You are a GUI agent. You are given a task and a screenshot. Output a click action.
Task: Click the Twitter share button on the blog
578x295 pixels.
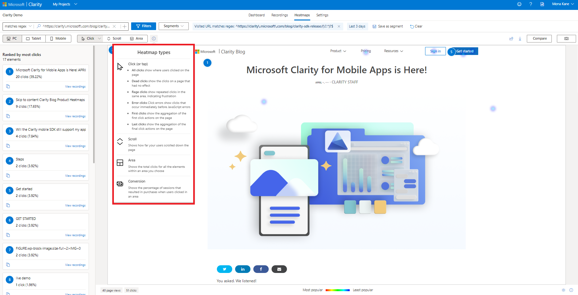[x=225, y=269]
